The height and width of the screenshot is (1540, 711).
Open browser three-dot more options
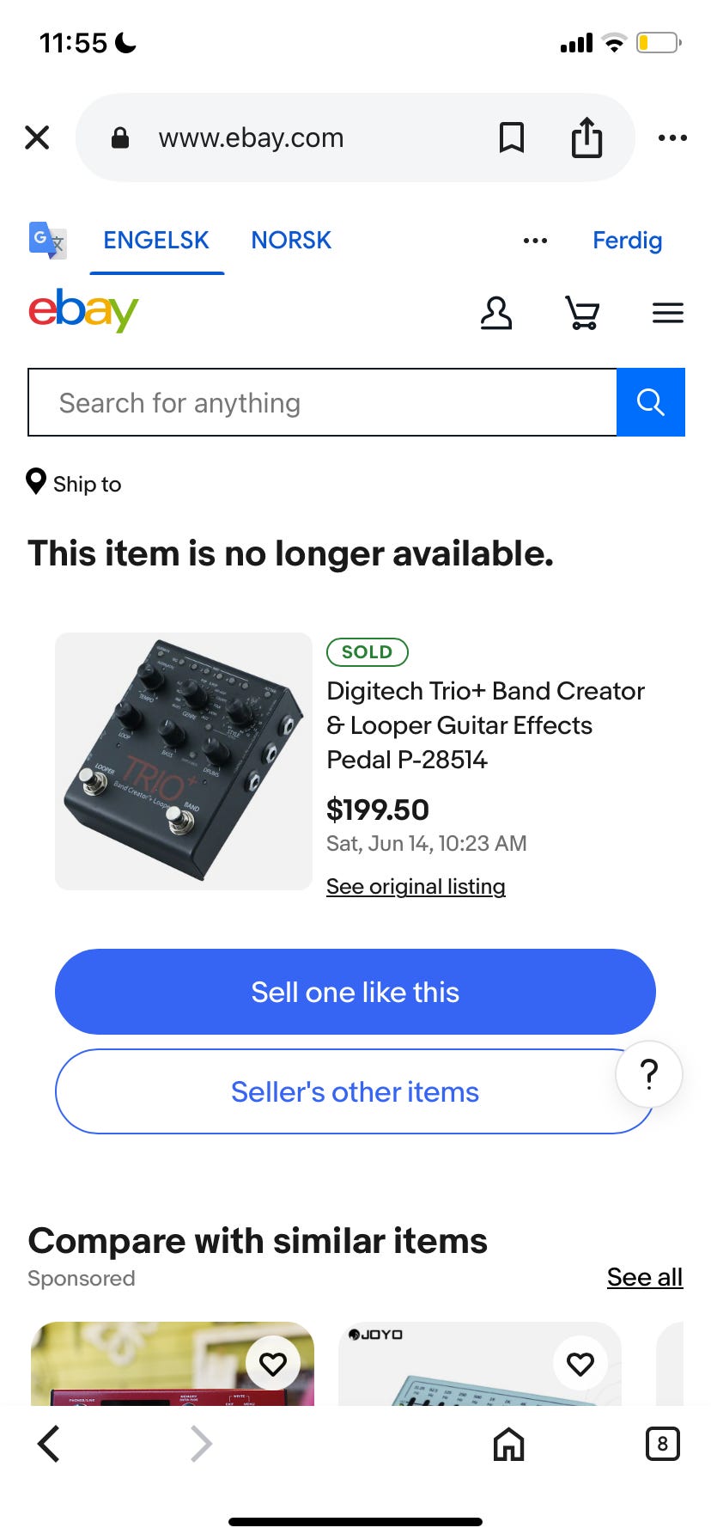pos(672,137)
